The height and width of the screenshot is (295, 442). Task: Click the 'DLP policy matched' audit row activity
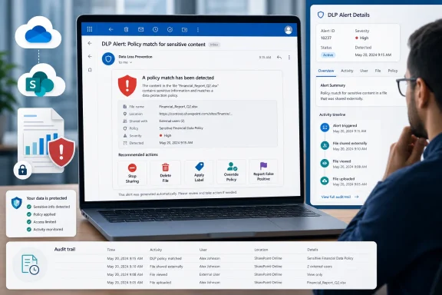166,259
